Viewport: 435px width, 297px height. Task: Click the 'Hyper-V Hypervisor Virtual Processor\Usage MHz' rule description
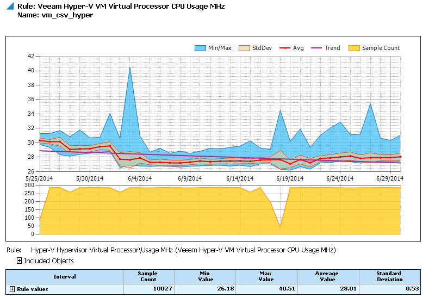coord(102,250)
